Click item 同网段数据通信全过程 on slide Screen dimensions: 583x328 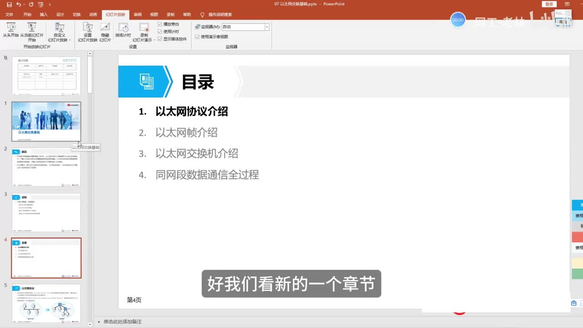pyautogui.click(x=207, y=174)
